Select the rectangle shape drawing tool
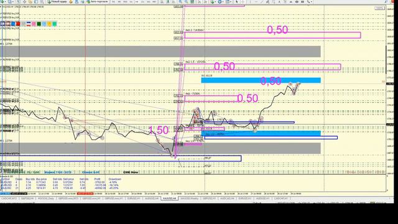Image resolution: width=398 pixels, height=224 pixels. (303, 1)
